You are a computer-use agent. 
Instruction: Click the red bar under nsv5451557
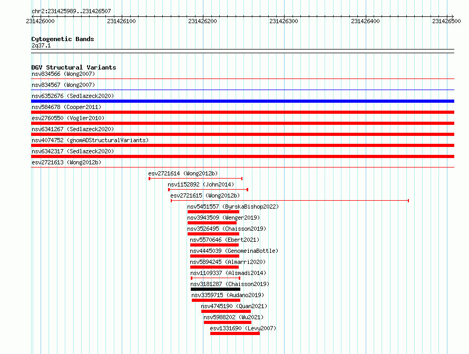[213, 212]
